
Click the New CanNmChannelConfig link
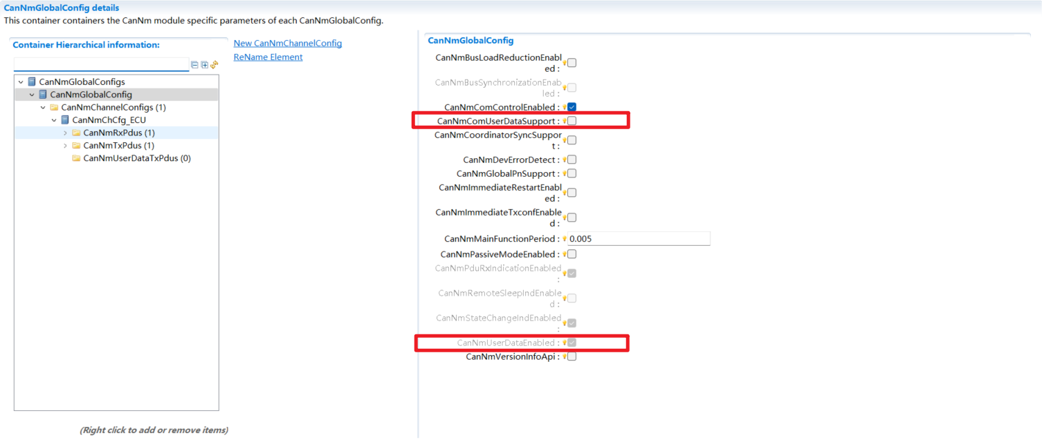tap(288, 44)
